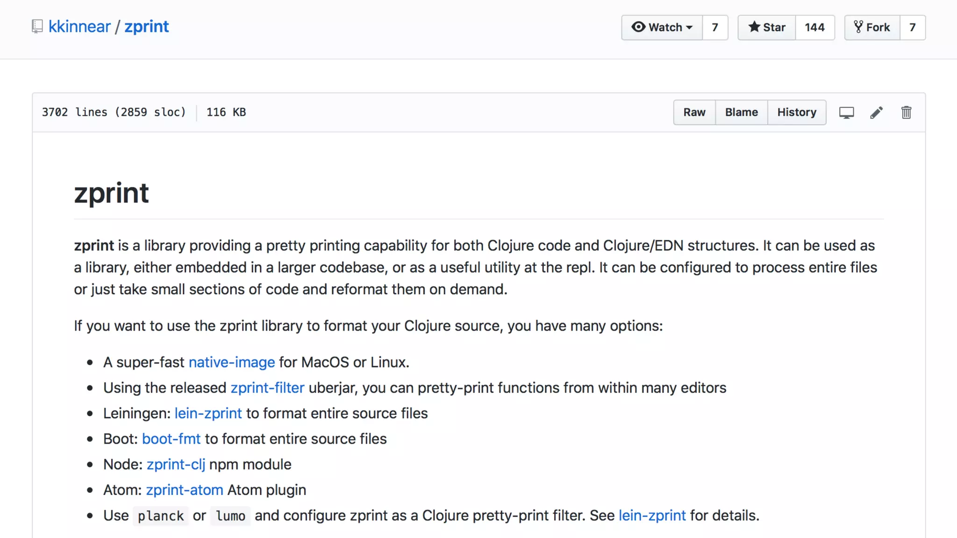Open the zprint-filter link

pyautogui.click(x=267, y=388)
